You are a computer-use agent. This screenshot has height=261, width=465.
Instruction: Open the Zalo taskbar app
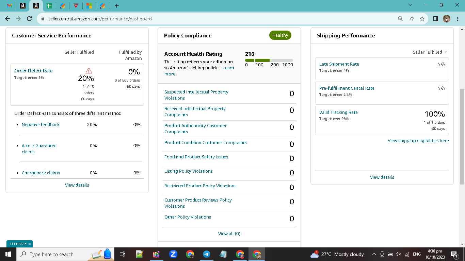coord(173,254)
